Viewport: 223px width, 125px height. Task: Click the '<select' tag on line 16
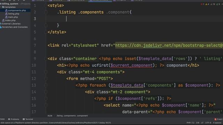pyautogui.click(x=112, y=105)
